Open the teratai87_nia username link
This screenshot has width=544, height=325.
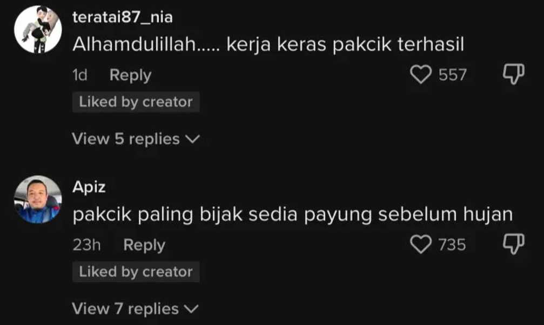click(x=122, y=17)
